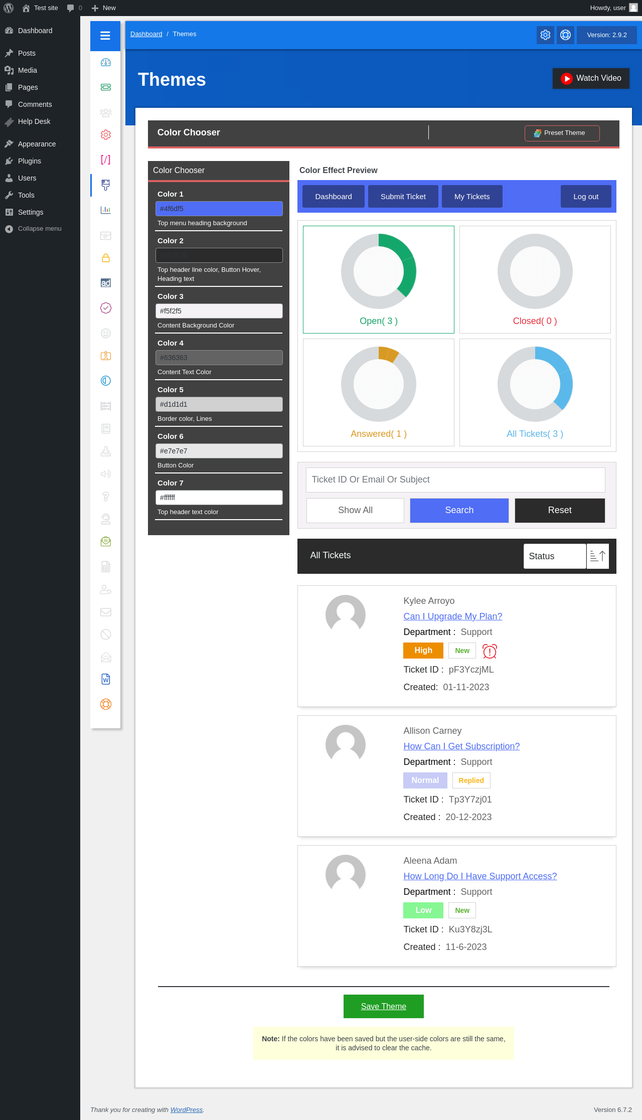Open 'How Long Do I Have Support Access?' ticket
The height and width of the screenshot is (1120, 642).
click(x=480, y=876)
